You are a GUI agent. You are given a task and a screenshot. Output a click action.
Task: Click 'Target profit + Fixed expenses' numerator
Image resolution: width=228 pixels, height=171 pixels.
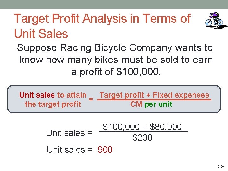pos(154,95)
